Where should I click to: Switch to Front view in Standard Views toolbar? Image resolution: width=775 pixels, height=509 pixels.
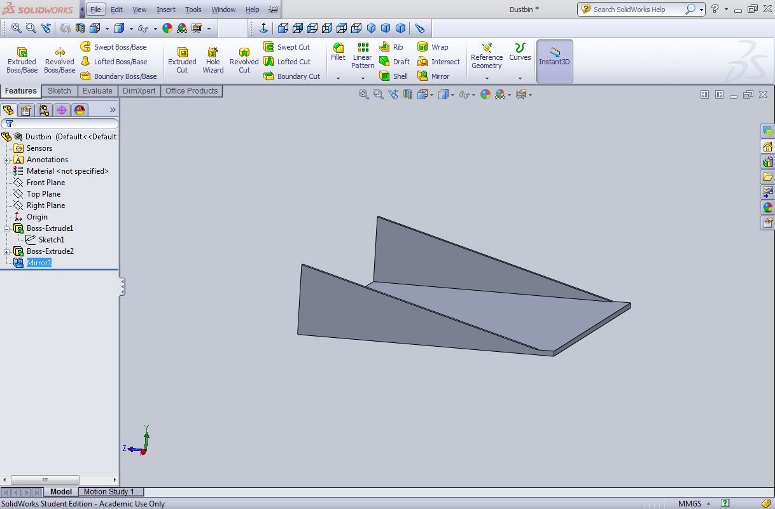tap(283, 28)
